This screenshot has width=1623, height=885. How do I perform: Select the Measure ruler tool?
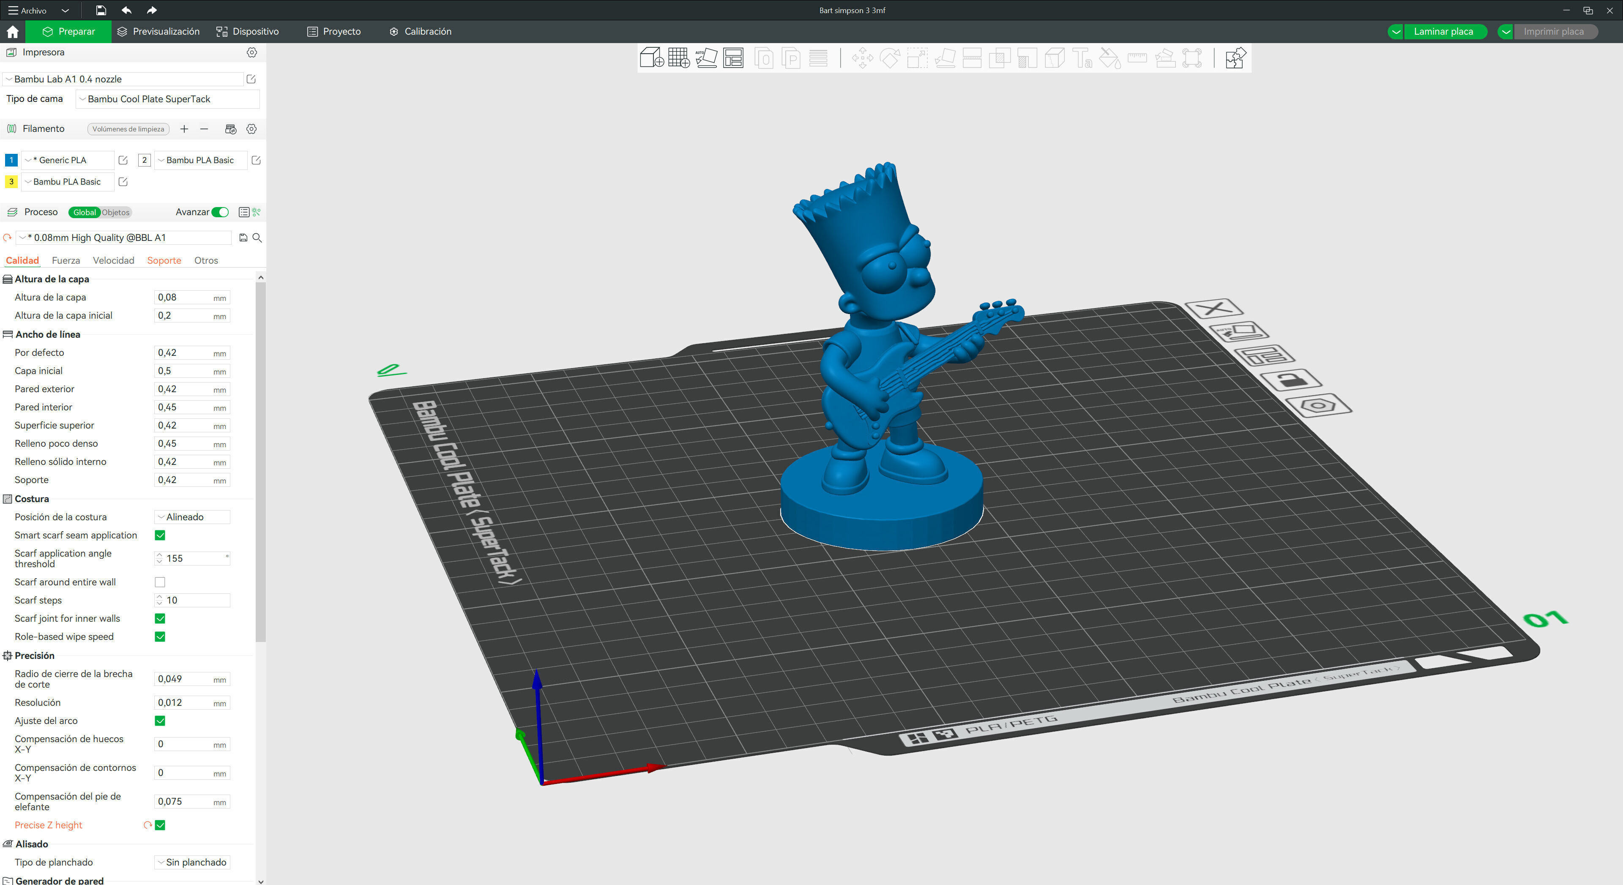1137,59
